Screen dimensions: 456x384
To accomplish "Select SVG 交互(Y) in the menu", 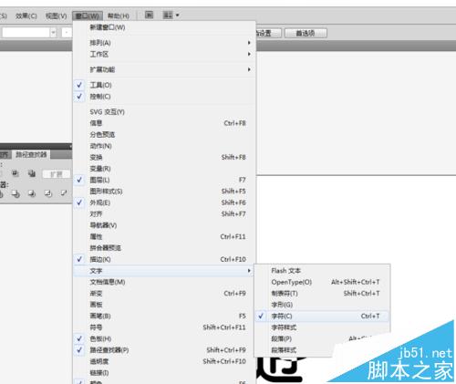I will pyautogui.click(x=164, y=112).
